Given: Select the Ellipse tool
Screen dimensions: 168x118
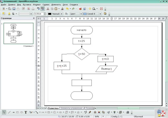Looking at the screenshot, I should pos(22,112).
